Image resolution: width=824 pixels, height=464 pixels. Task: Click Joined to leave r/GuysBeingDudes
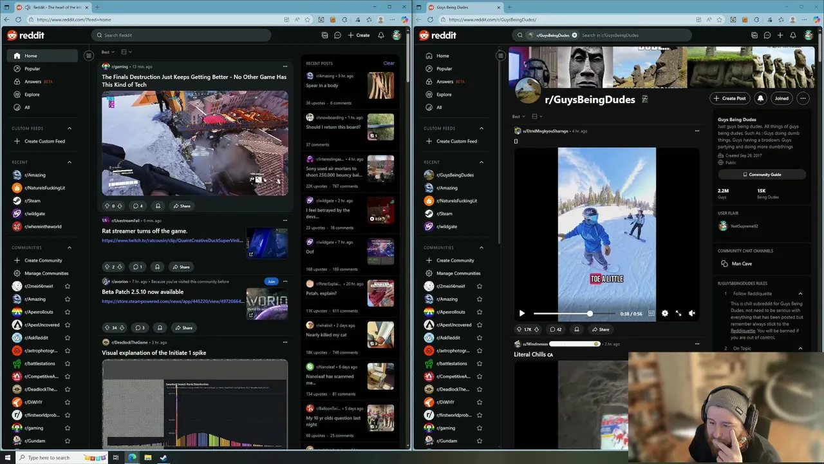[x=782, y=99]
